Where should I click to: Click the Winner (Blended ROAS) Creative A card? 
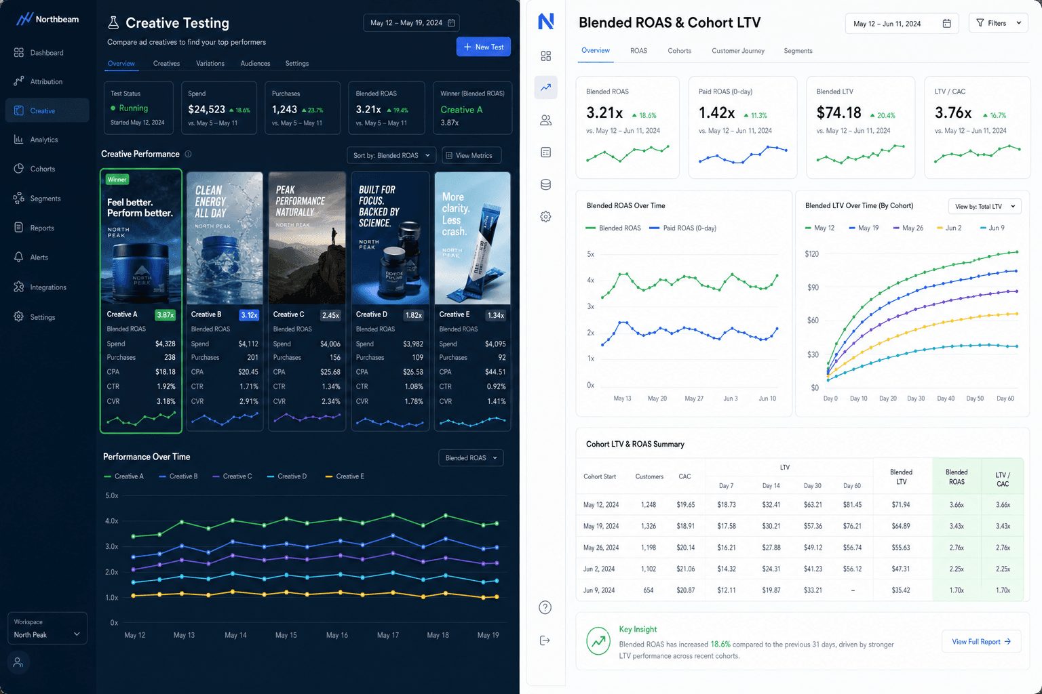pyautogui.click(x=472, y=108)
